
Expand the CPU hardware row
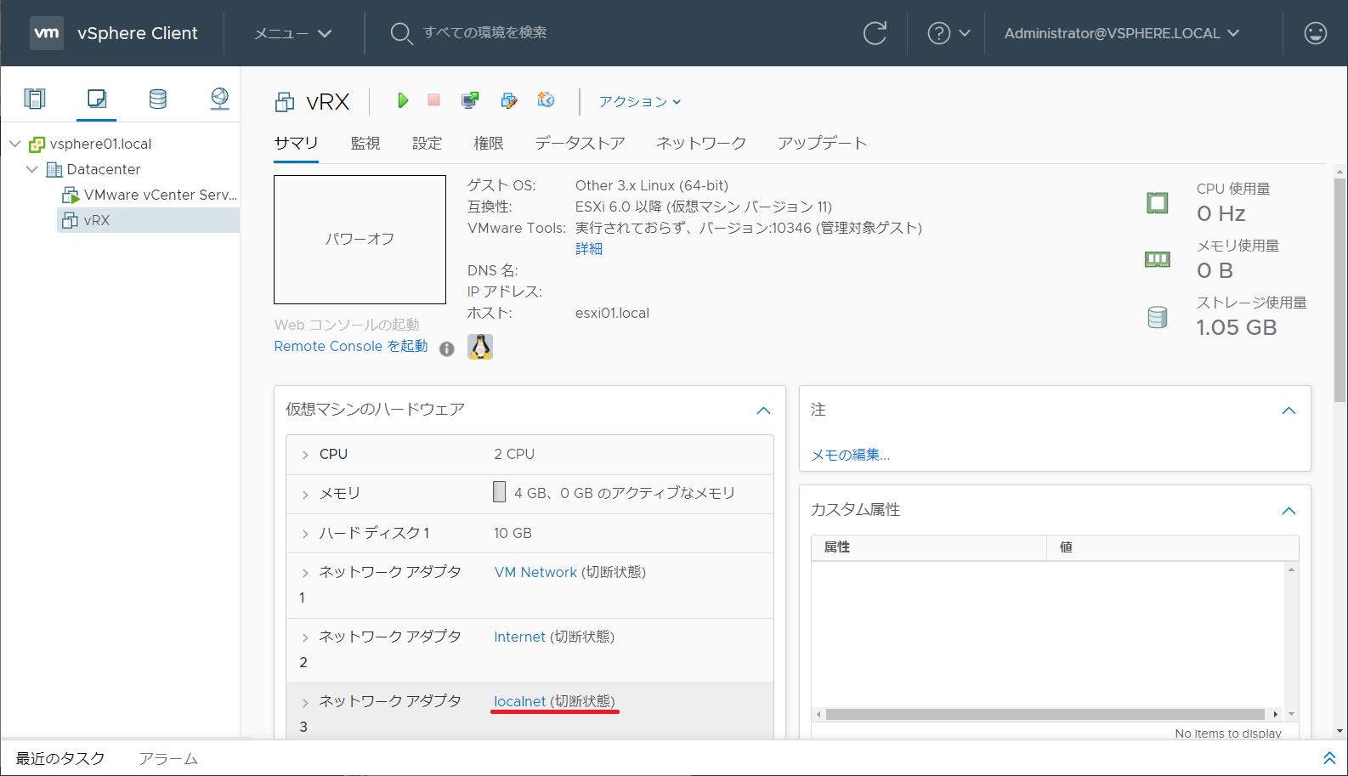pos(305,456)
